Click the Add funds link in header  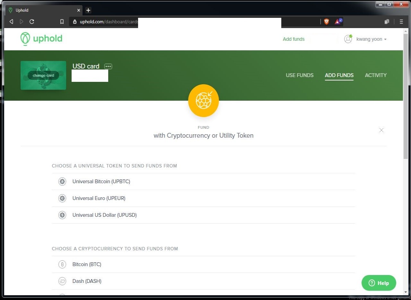click(294, 39)
